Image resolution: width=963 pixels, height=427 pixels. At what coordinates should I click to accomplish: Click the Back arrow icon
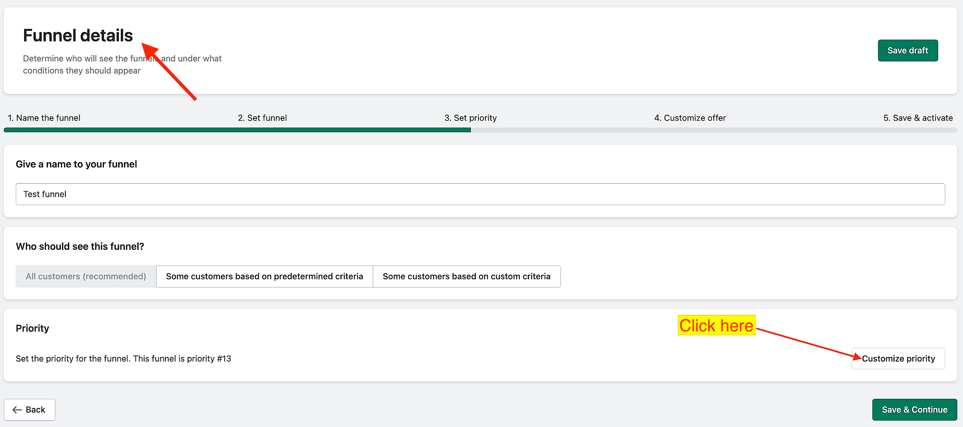[17, 410]
